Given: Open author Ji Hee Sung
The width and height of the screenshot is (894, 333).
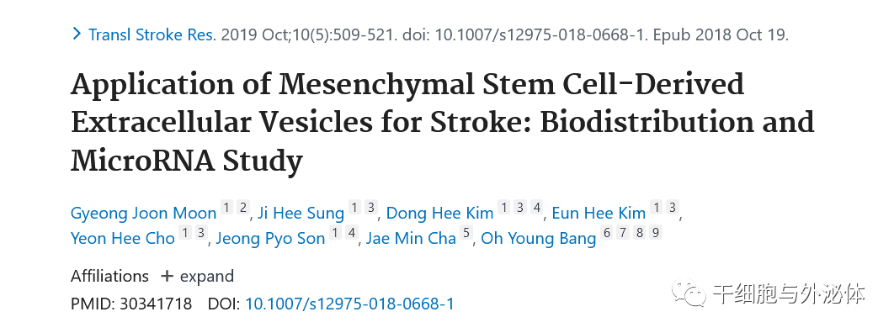Looking at the screenshot, I should 301,214.
